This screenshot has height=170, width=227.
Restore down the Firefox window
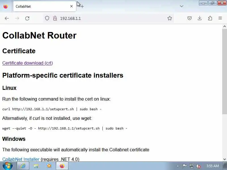pyautogui.click(x=213, y=3)
